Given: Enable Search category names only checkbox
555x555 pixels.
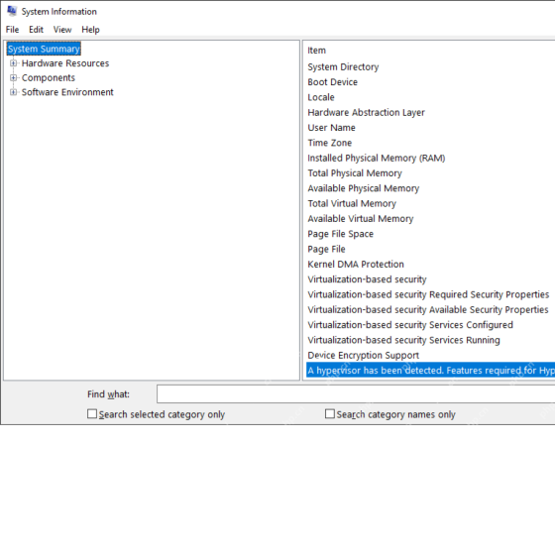Looking at the screenshot, I should click(x=329, y=414).
